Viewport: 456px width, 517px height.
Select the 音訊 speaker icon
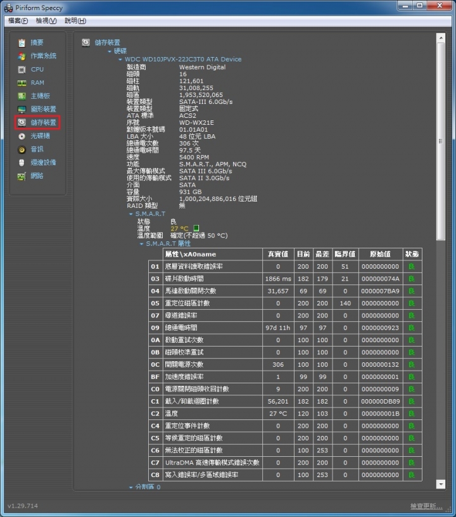(22, 150)
